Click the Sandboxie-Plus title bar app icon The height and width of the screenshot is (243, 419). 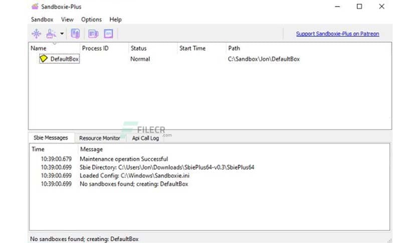click(x=35, y=7)
